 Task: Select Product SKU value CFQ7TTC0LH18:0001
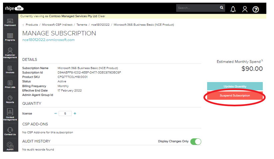click(73, 77)
